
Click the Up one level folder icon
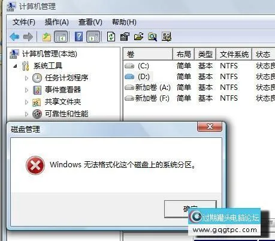47,37
